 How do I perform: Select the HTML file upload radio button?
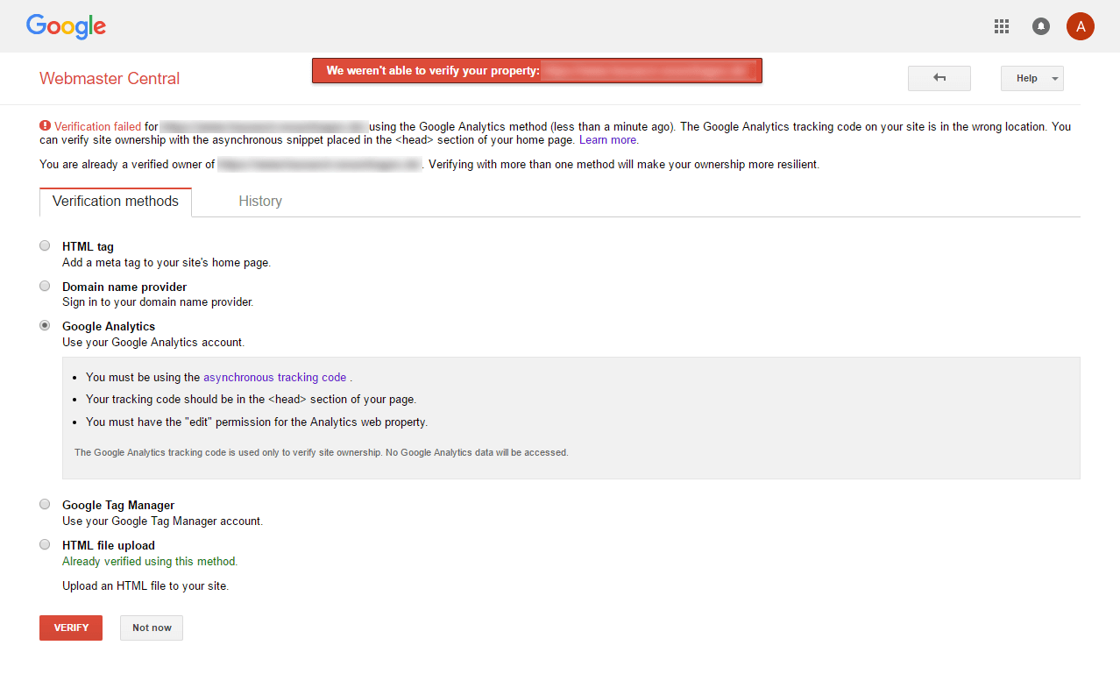click(x=45, y=544)
